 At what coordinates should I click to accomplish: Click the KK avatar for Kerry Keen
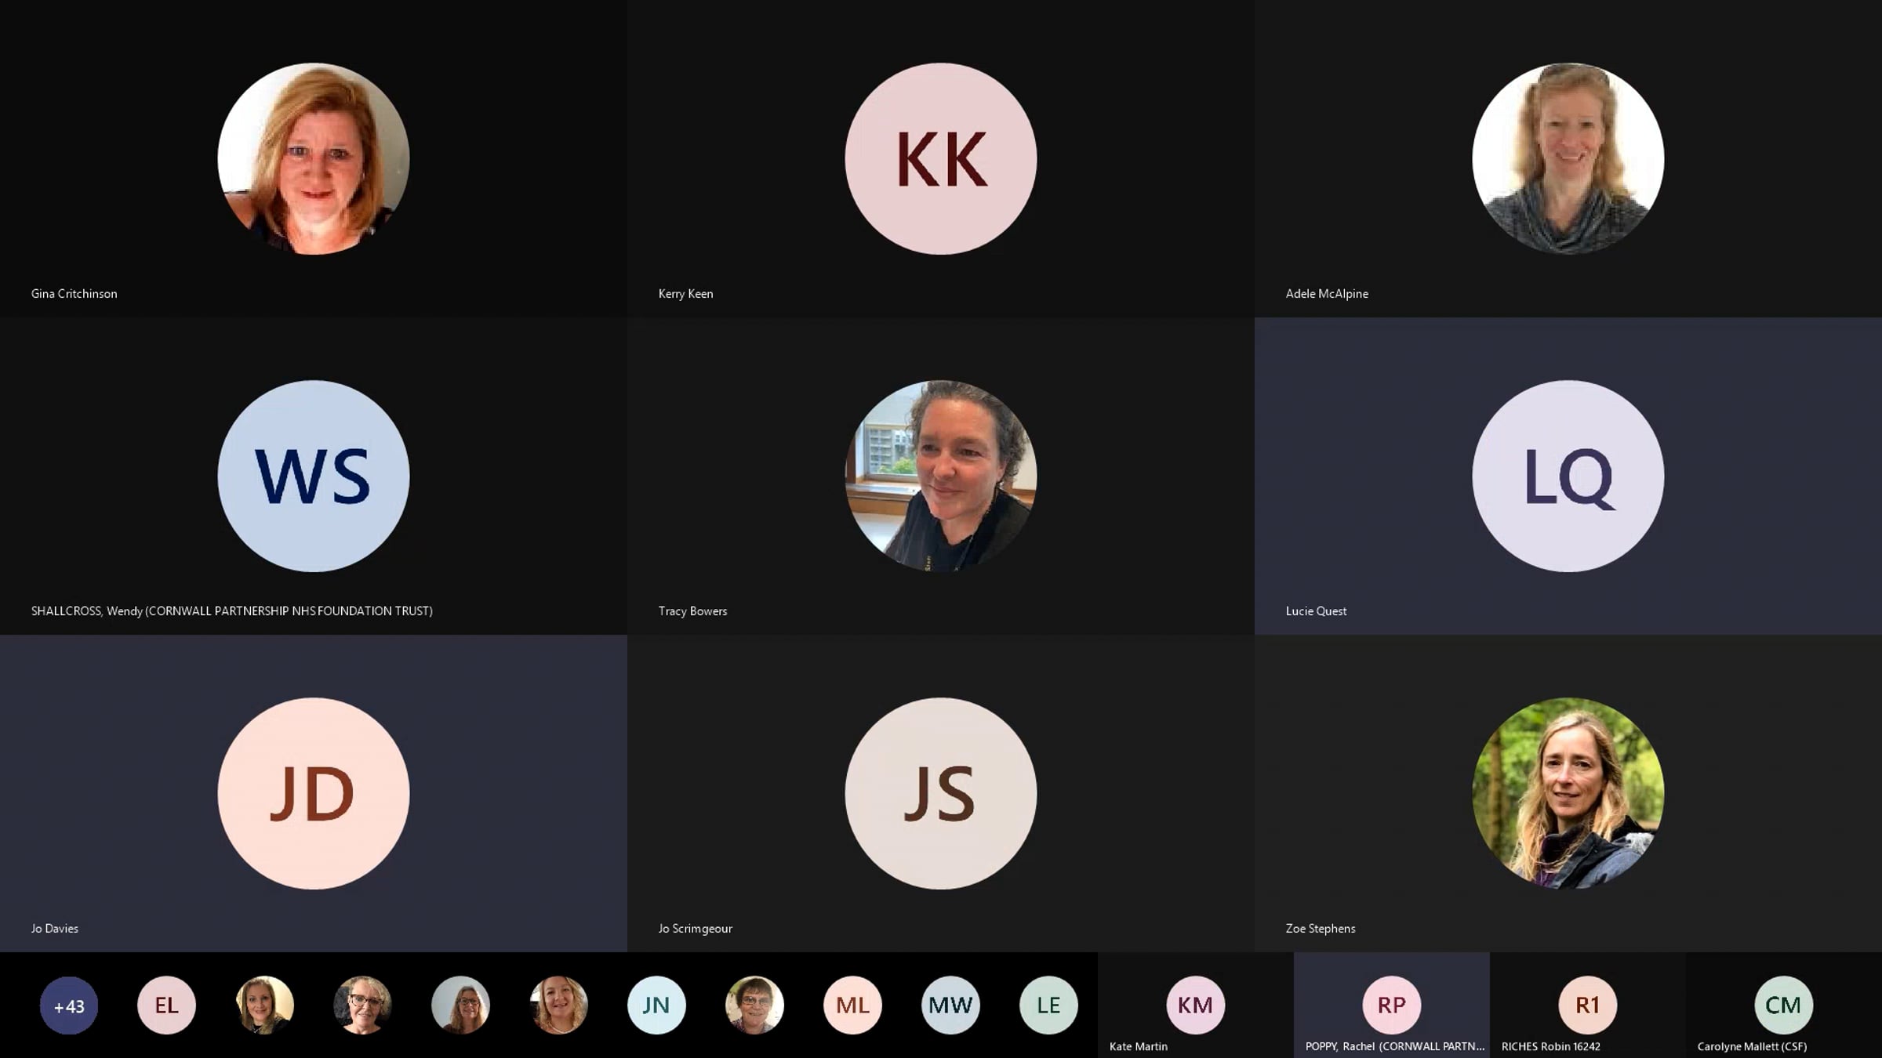[x=940, y=159]
